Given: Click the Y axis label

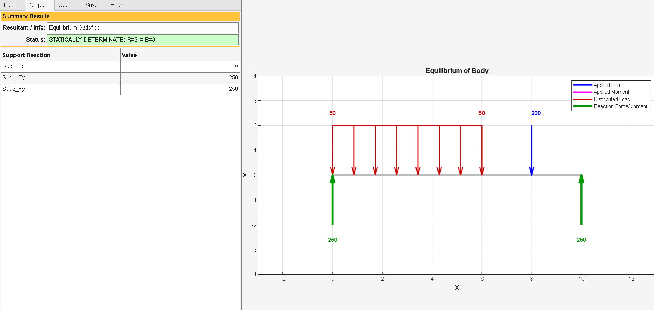Looking at the screenshot, I should click(245, 175).
